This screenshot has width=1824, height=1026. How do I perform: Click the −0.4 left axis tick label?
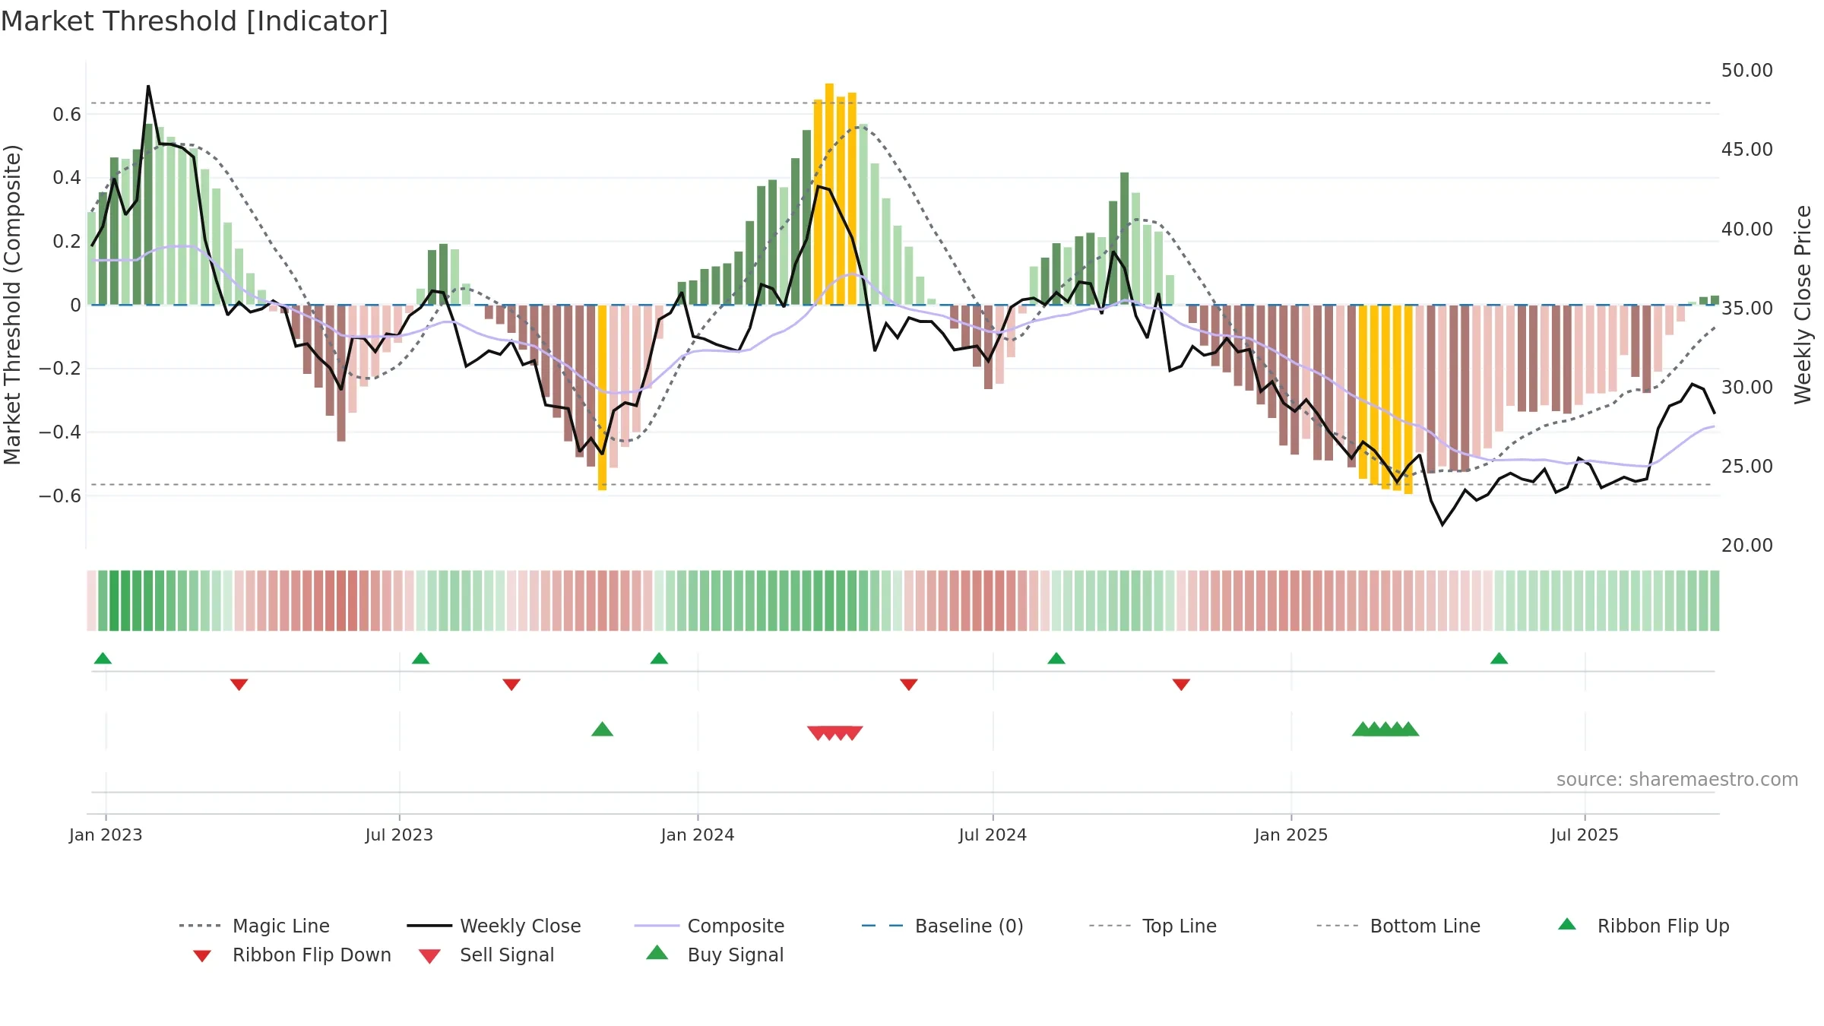coord(60,432)
